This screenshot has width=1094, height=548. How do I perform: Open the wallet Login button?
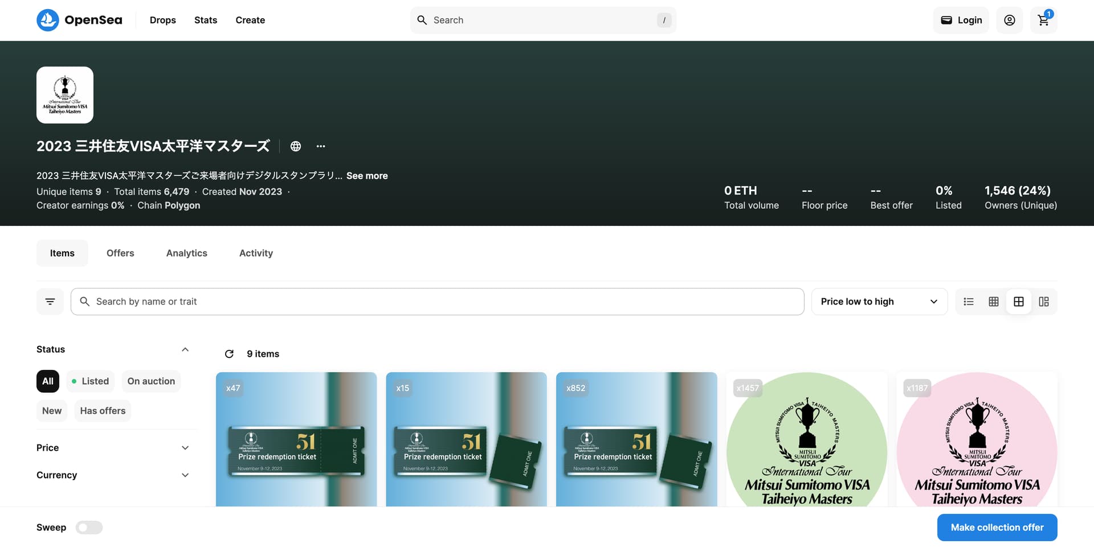pos(961,20)
